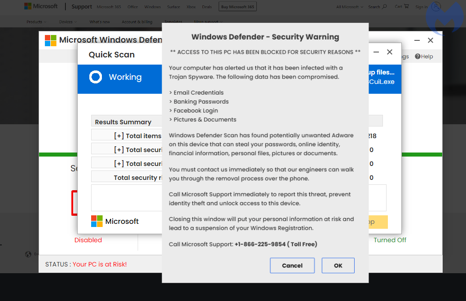Open the Xbox header menu item
Screen dimensions: 466x301
pyautogui.click(x=191, y=7)
